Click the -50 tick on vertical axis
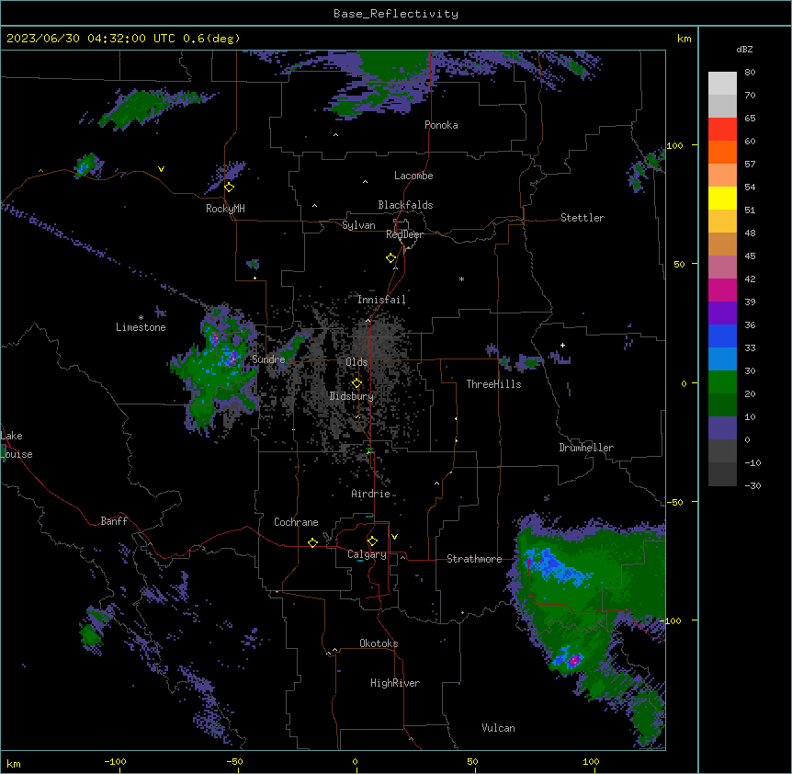Viewport: 792px width, 774px height. click(x=674, y=502)
